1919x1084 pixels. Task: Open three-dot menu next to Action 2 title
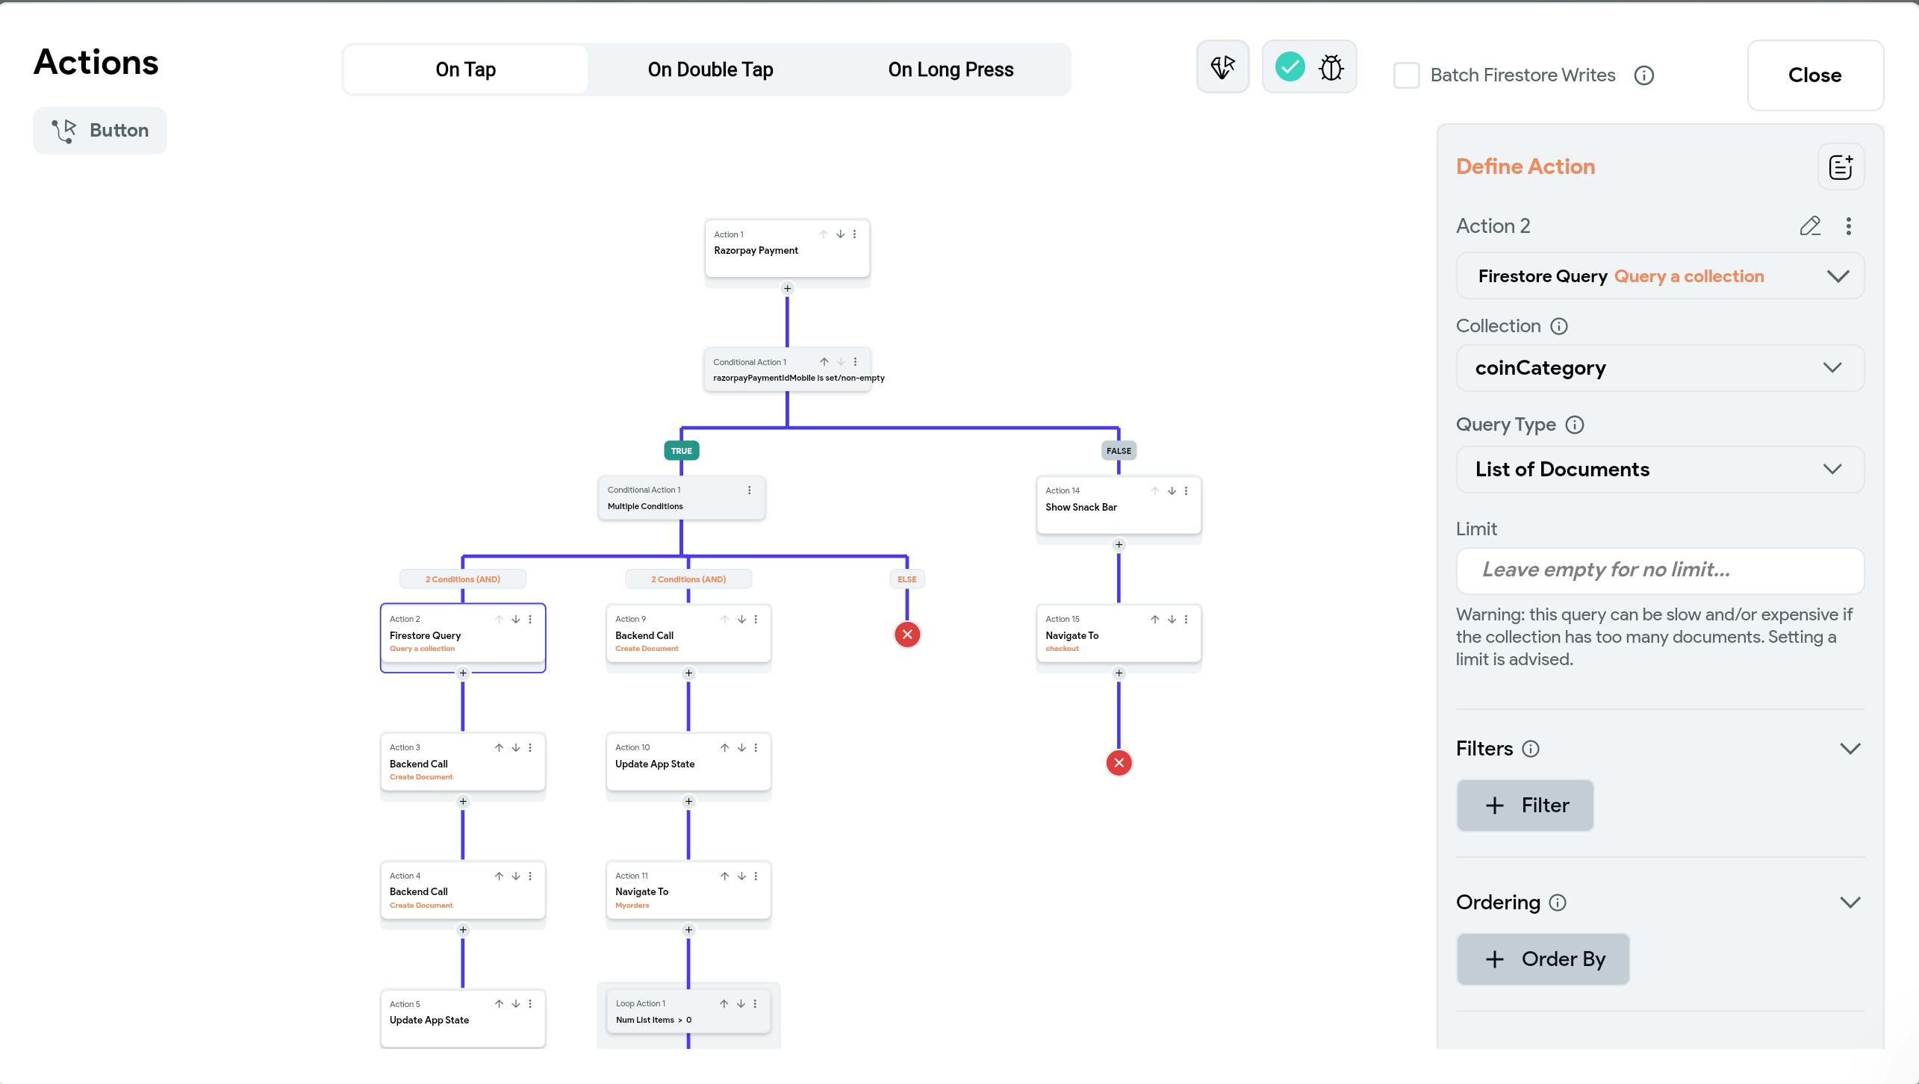pyautogui.click(x=1848, y=226)
